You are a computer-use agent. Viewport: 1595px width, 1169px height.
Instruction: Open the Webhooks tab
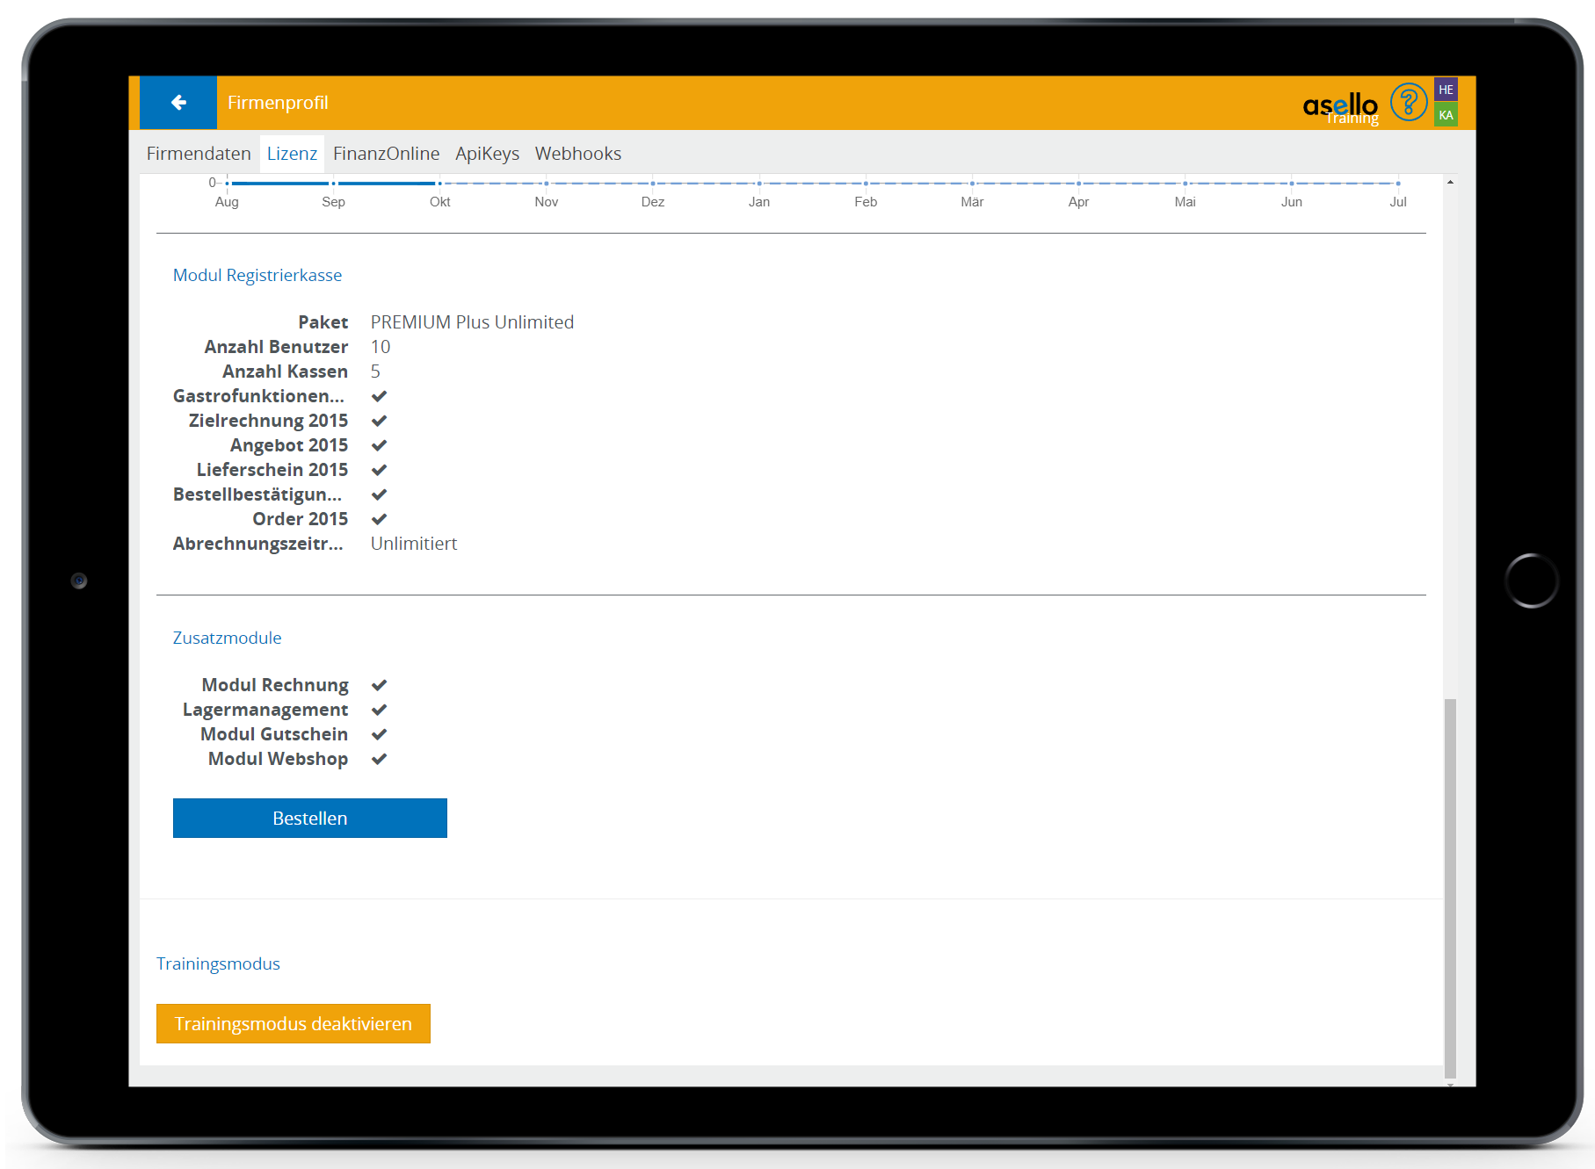[577, 154]
